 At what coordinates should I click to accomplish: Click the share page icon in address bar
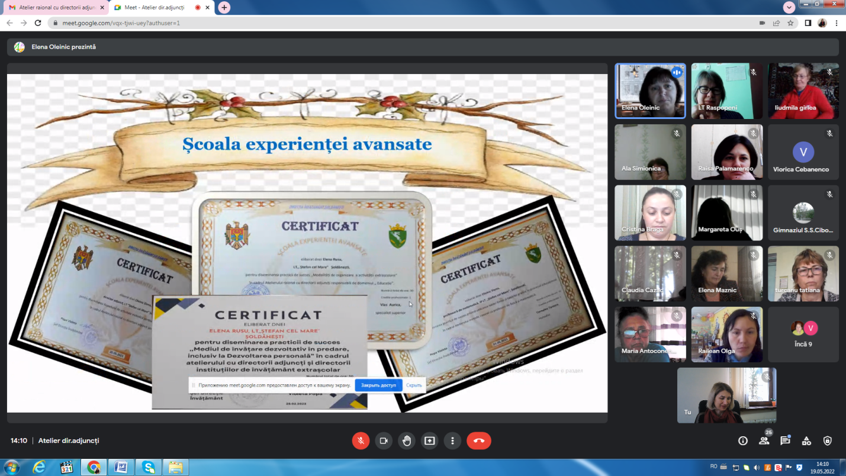click(776, 23)
